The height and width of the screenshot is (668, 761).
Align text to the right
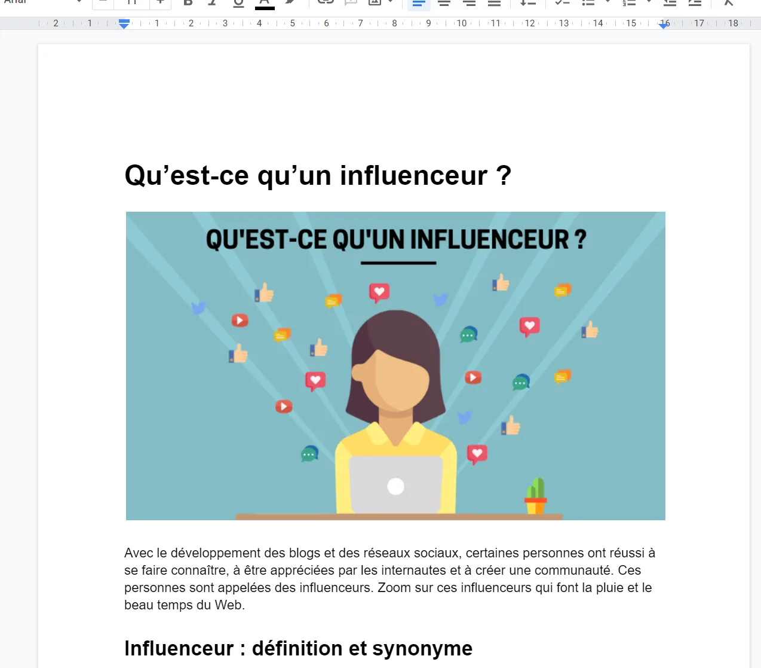(x=469, y=4)
